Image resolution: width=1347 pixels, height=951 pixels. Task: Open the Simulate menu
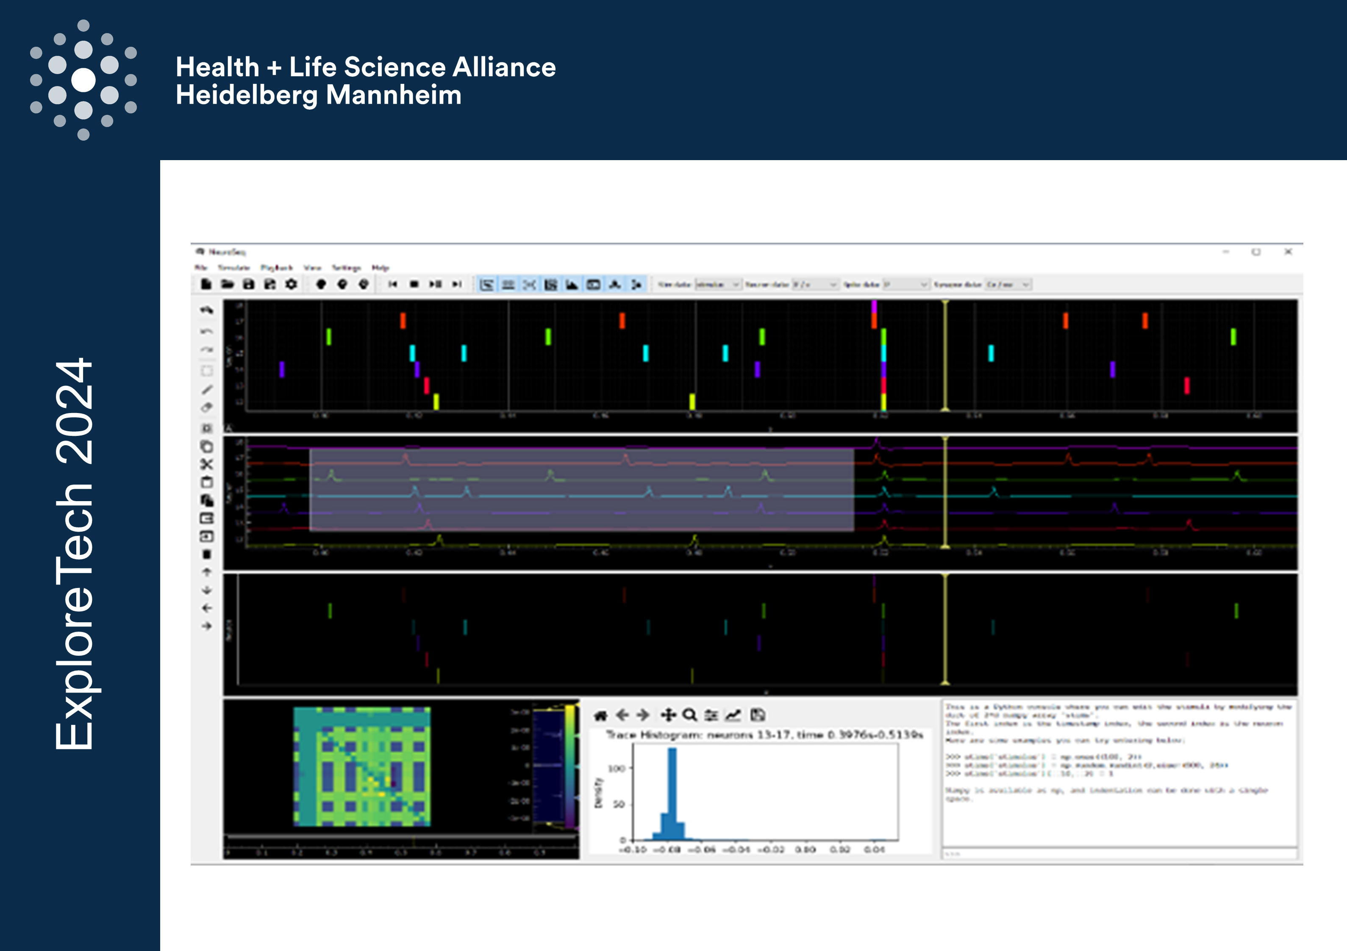[x=233, y=268]
